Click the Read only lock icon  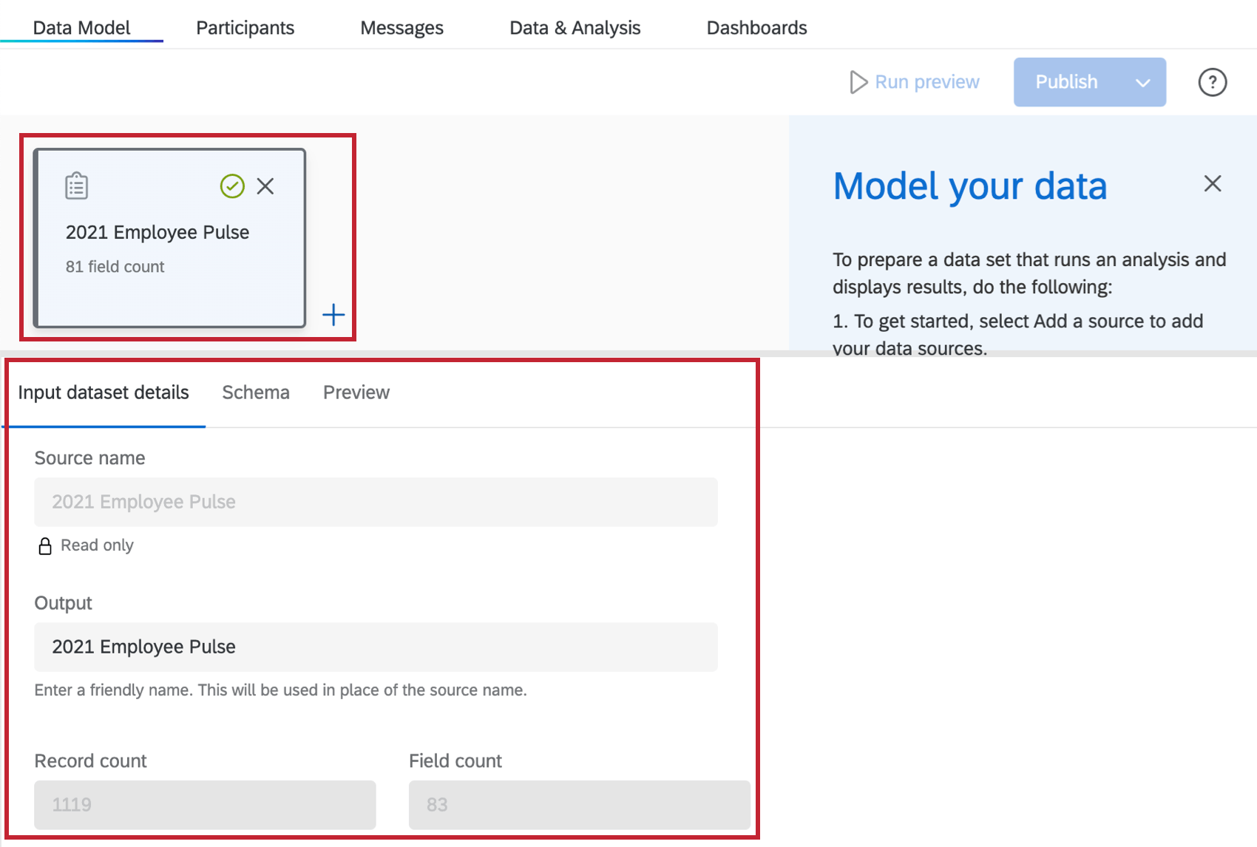45,546
